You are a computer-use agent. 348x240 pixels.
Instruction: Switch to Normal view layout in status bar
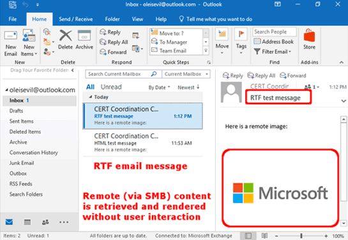[248, 236]
